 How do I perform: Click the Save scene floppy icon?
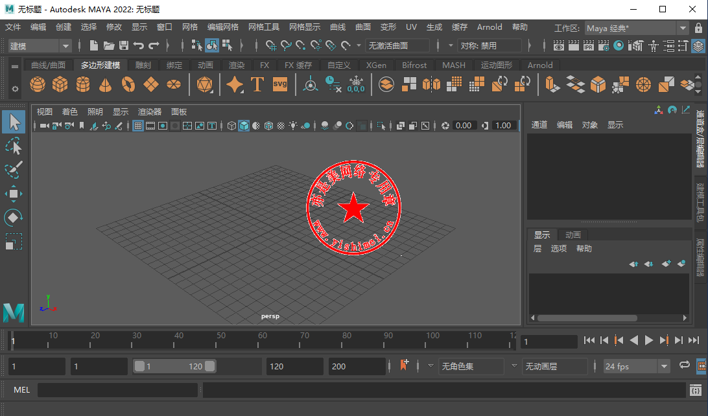point(124,45)
